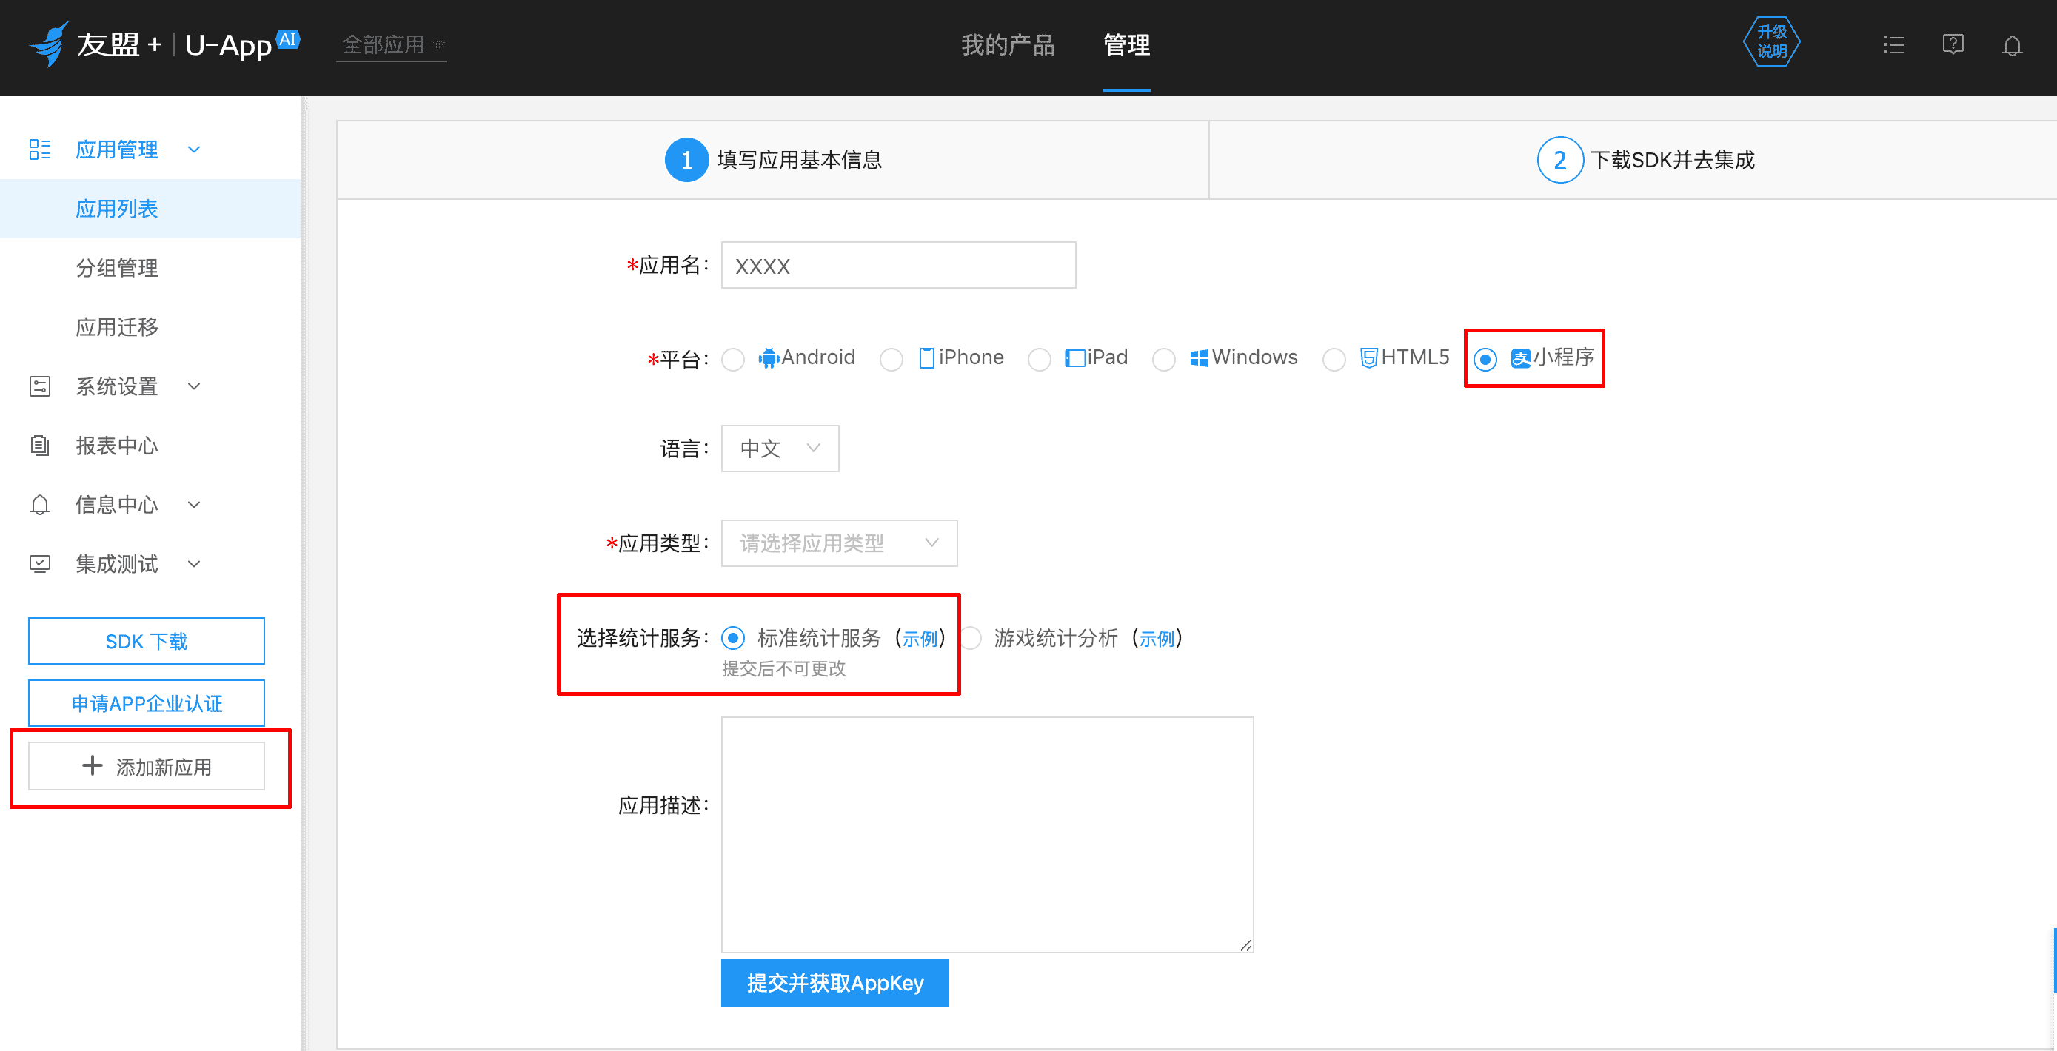The width and height of the screenshot is (2057, 1051).
Task: Open the 语言 中文 dropdown
Action: tap(780, 449)
